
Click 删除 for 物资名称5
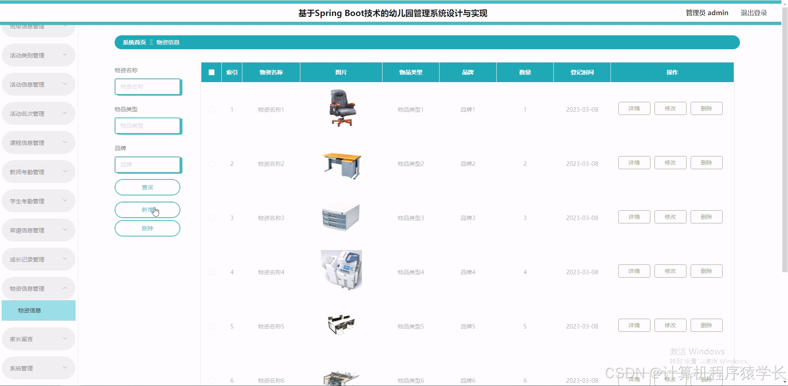[706, 325]
